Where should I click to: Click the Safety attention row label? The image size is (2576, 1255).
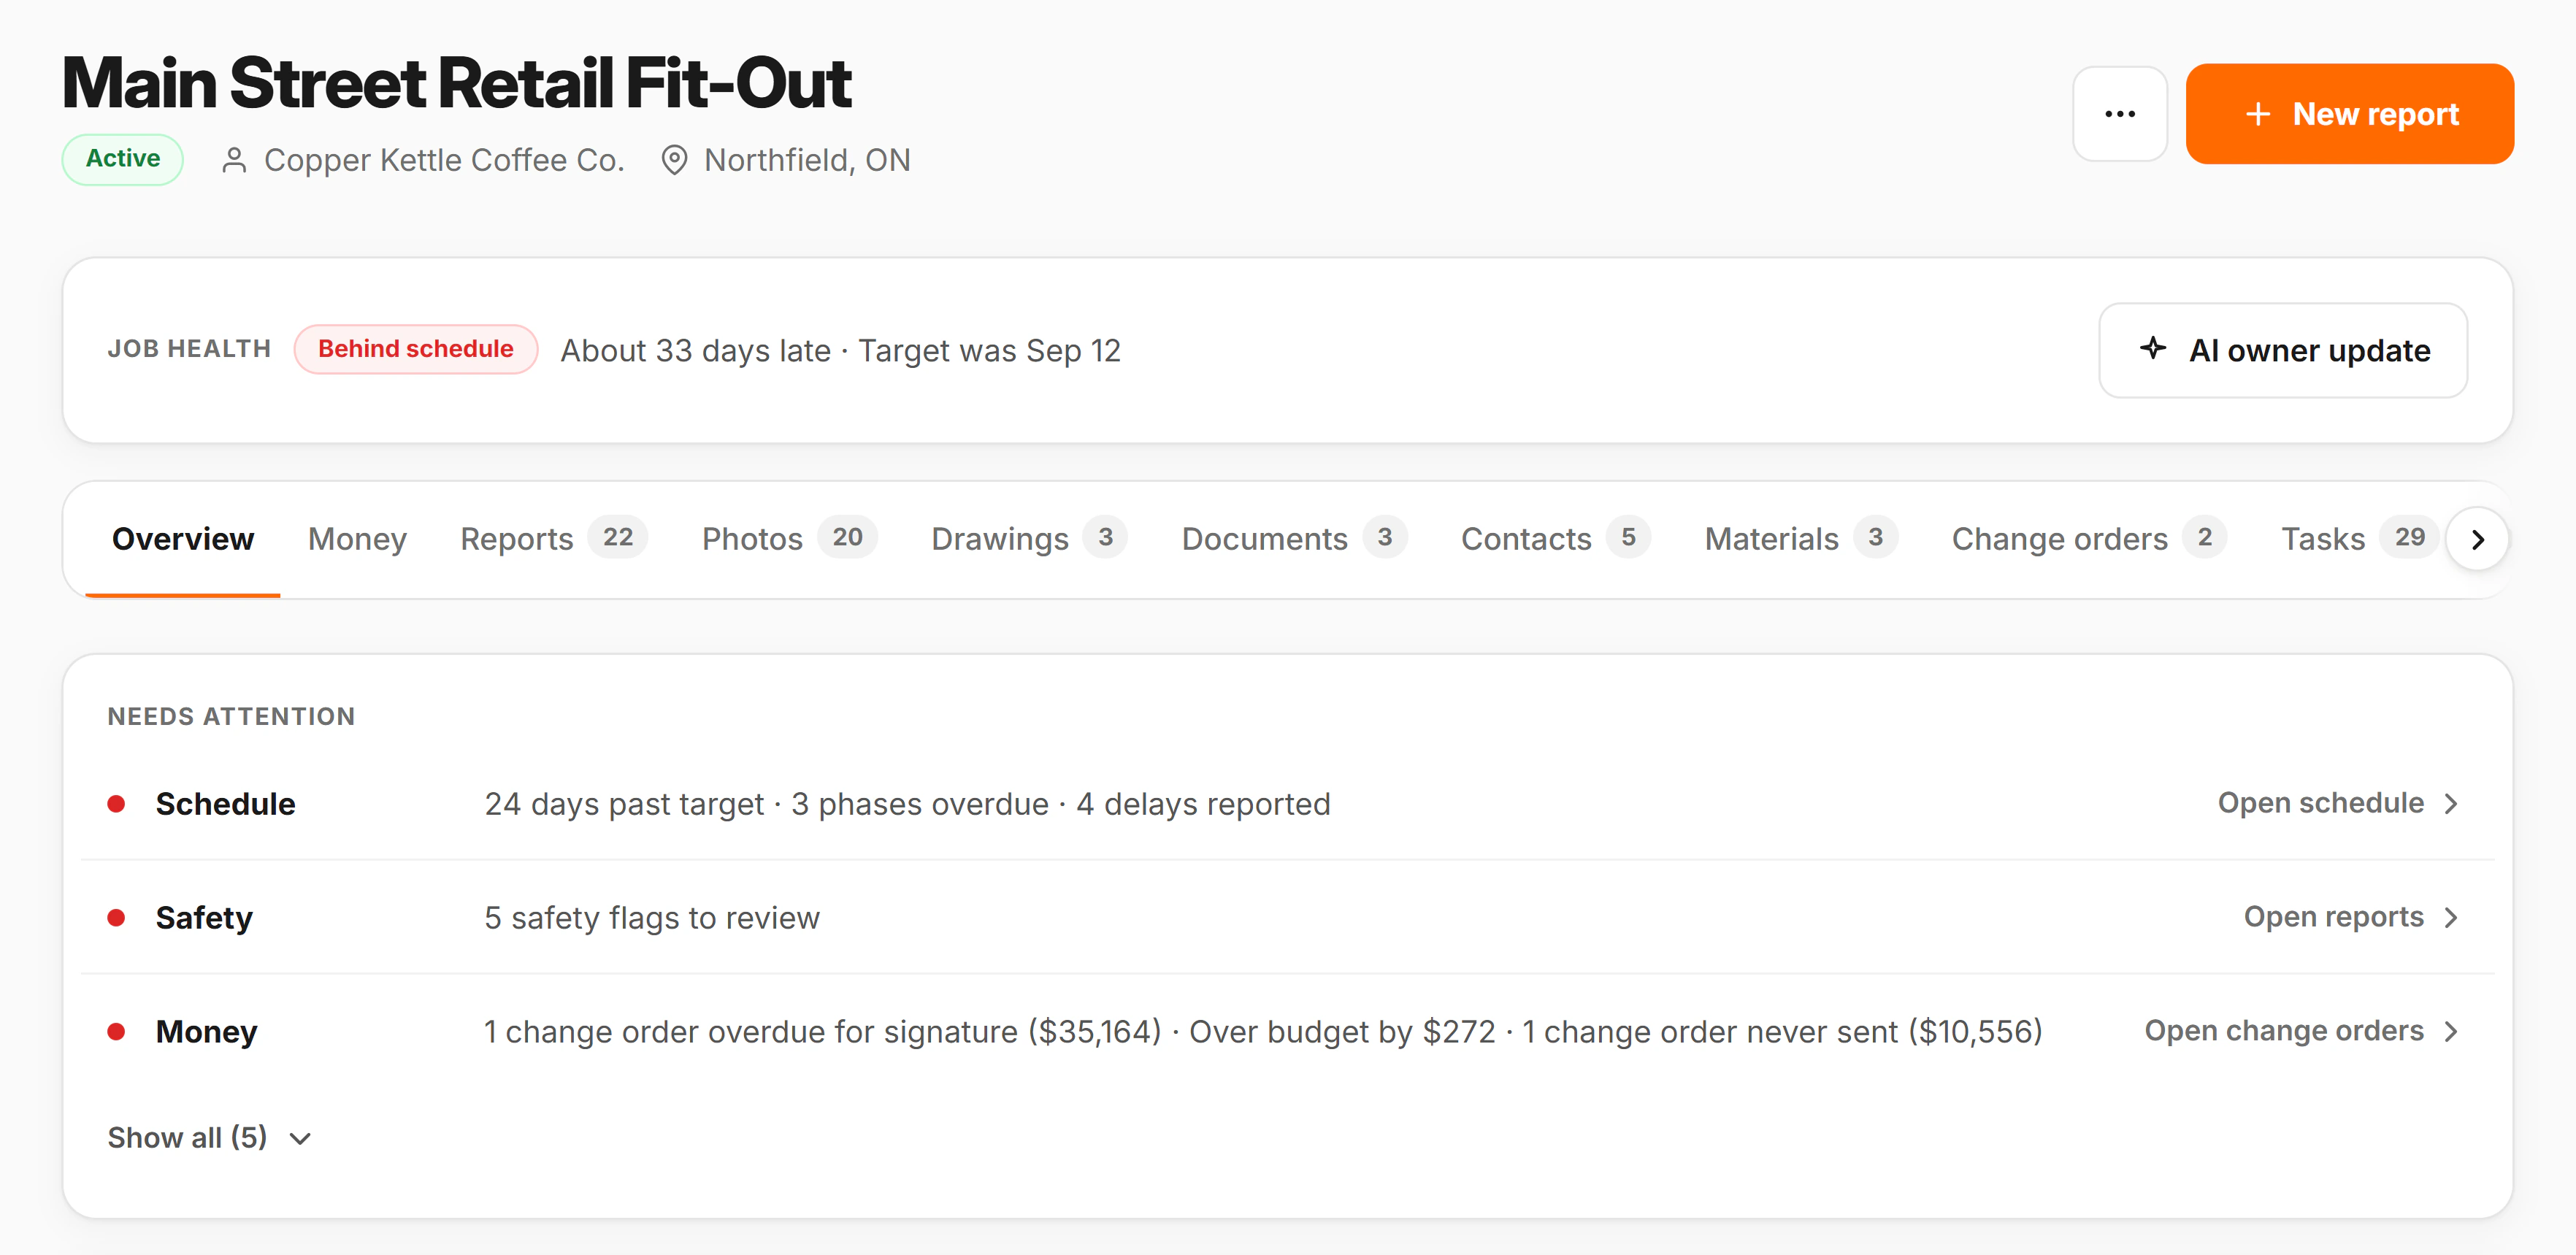pyautogui.click(x=204, y=918)
